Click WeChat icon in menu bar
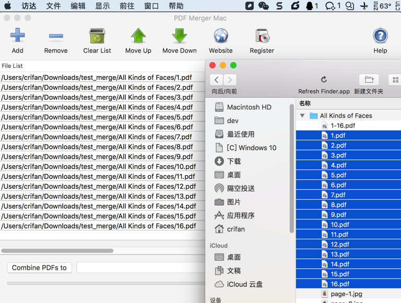 (x=263, y=6)
